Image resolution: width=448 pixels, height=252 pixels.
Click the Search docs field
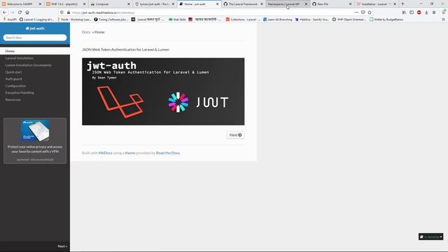[35, 37]
